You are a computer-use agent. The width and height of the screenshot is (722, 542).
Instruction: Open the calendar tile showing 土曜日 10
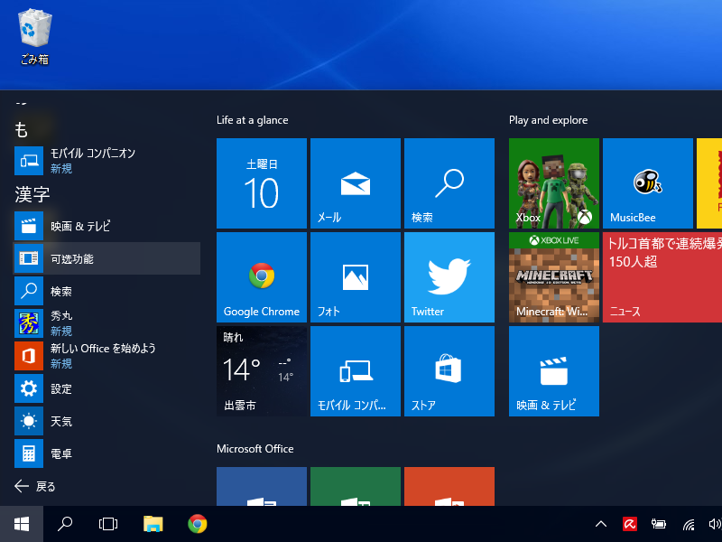coord(262,183)
